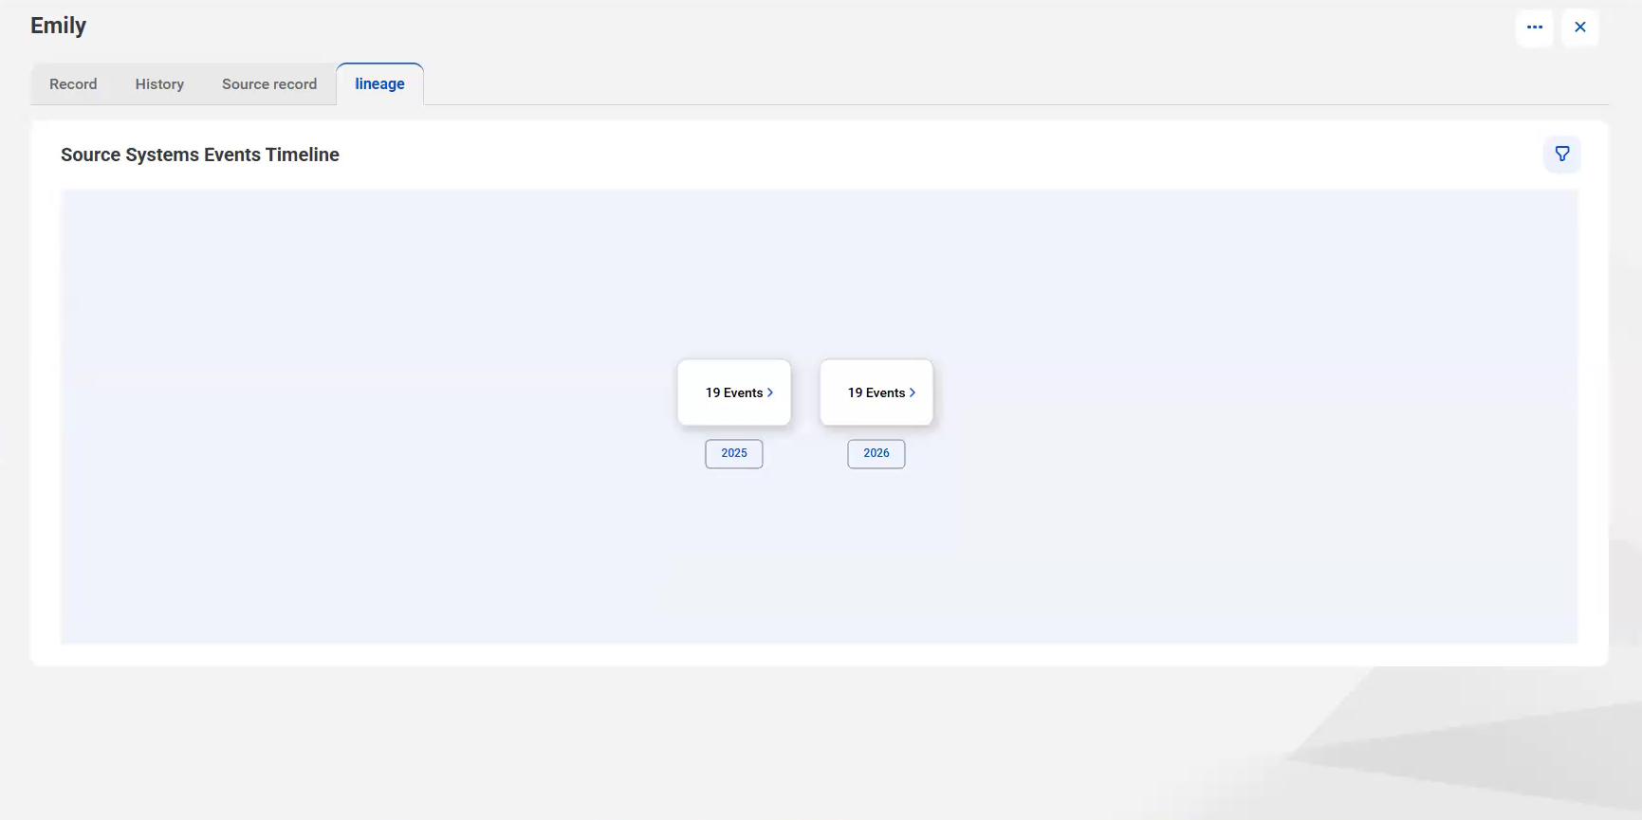Open the timeline filter funnel icon
Screen dimensions: 1642x820
click(x=1562, y=154)
